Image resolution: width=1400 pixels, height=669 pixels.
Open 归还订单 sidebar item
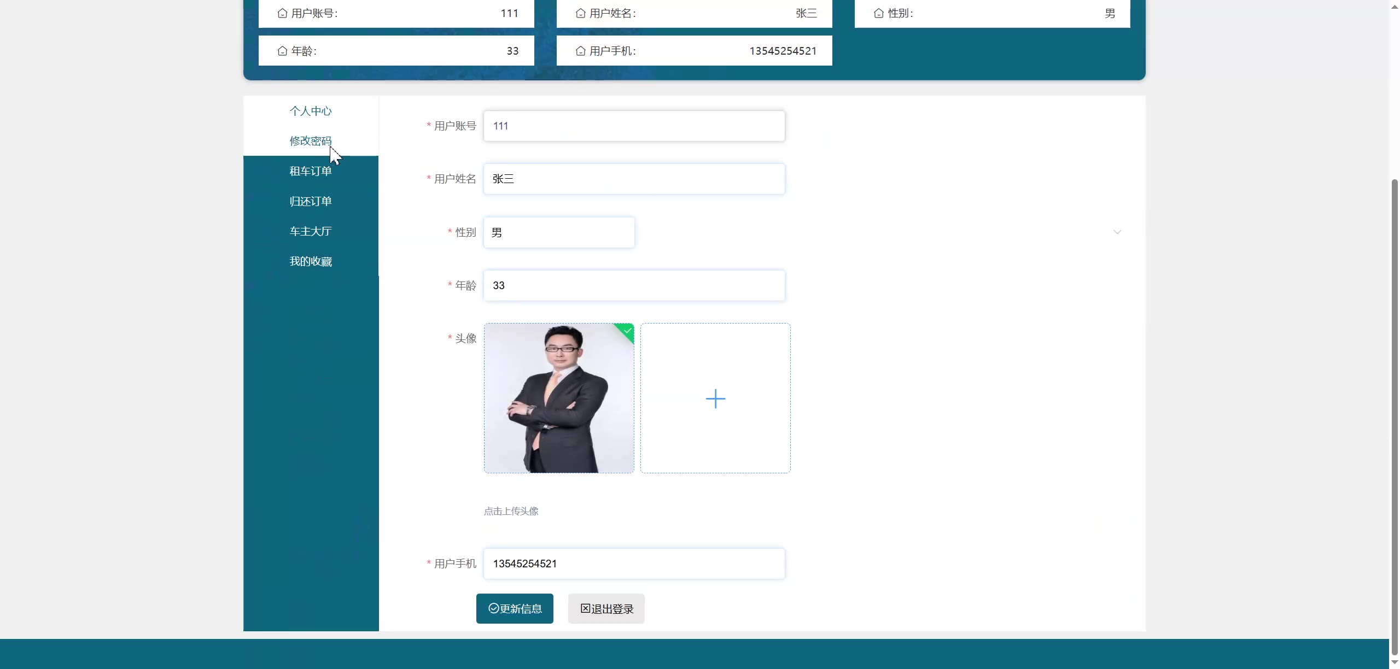click(x=311, y=201)
